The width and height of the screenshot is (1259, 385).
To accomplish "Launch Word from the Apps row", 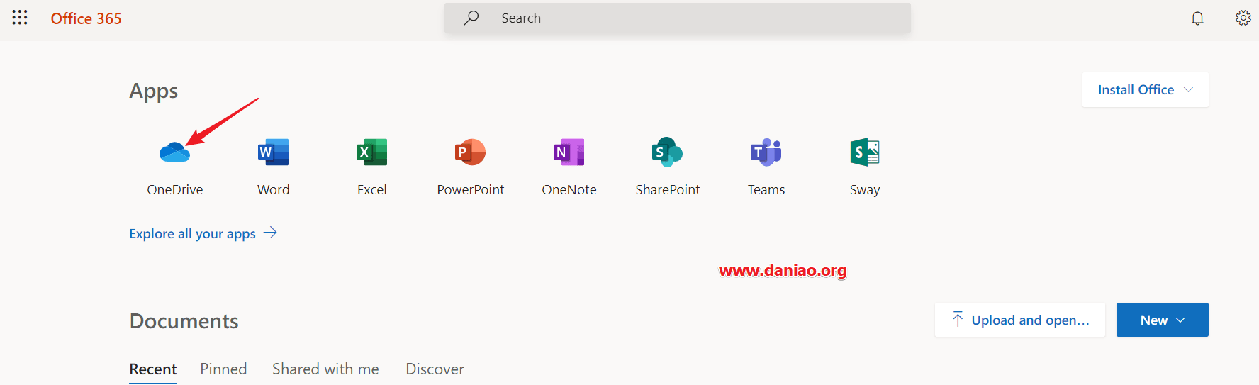I will click(273, 152).
